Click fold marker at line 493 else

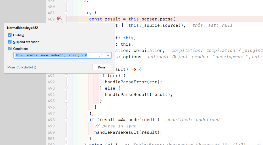tap(67, 88)
